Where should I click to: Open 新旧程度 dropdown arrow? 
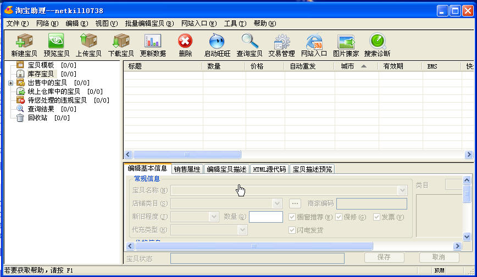coord(214,217)
